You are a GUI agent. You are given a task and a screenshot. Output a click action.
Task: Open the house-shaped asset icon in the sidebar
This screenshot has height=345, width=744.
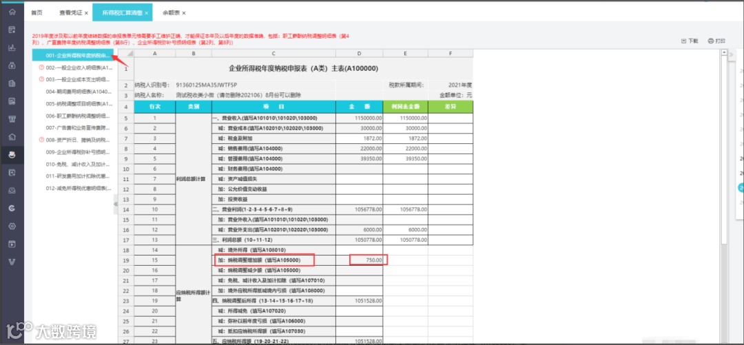coord(12,136)
